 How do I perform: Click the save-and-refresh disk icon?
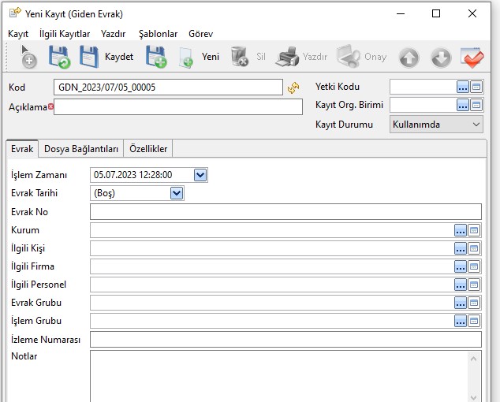(x=59, y=57)
